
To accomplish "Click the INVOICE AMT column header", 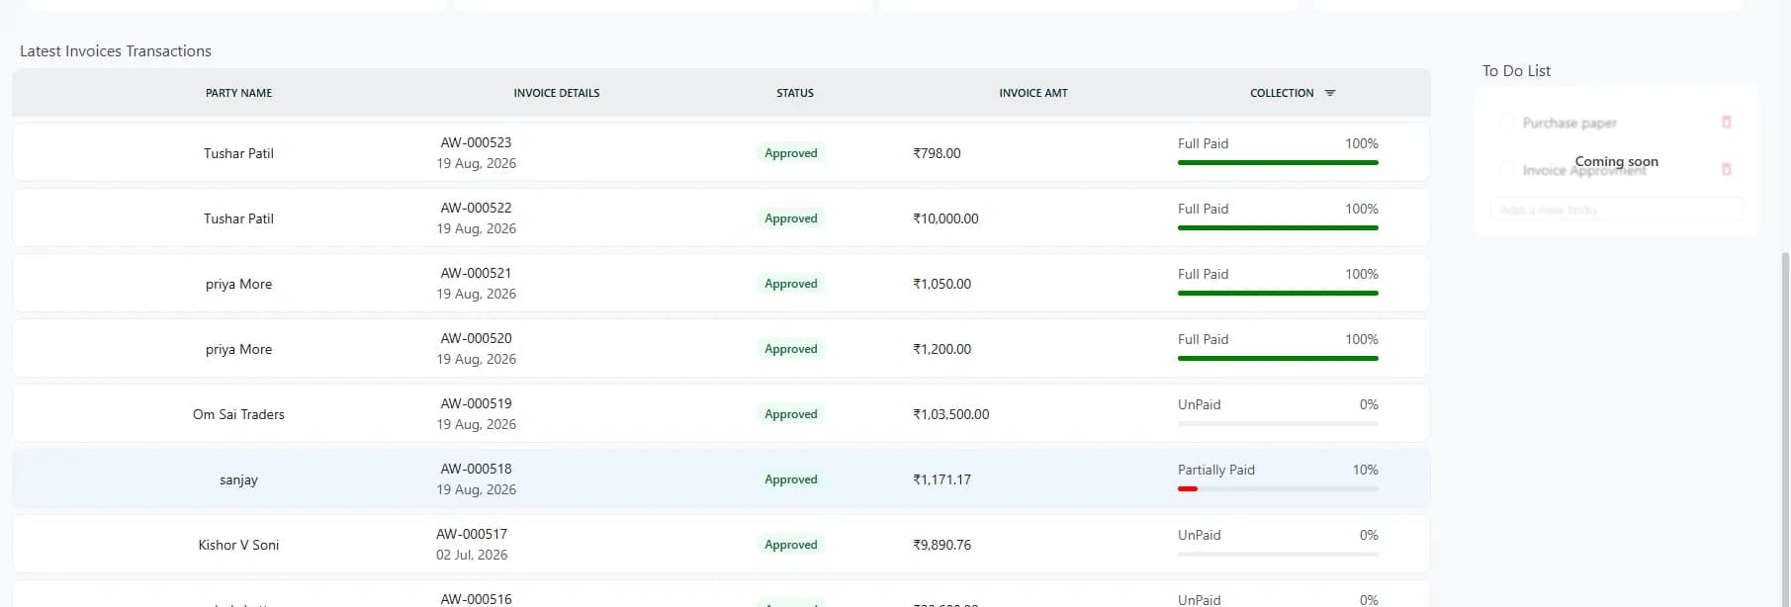I will 1033,93.
